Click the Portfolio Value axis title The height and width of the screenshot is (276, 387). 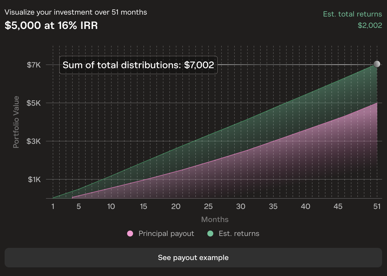coord(16,122)
